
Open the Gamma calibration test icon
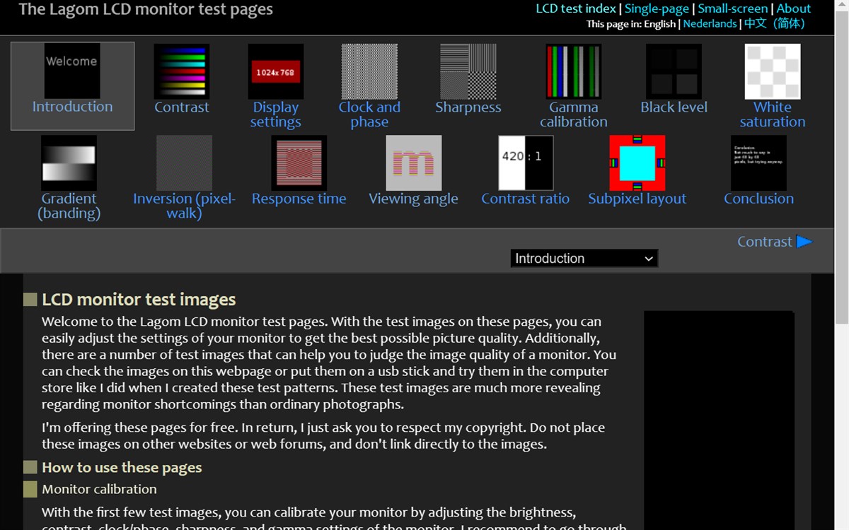coord(574,69)
